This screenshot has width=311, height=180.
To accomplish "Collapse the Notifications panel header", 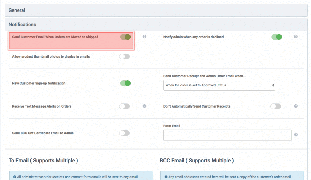I will click(156, 25).
